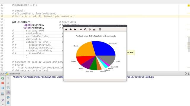Place cursor on 'plt.pie(Users,' line 53

point(22,22)
